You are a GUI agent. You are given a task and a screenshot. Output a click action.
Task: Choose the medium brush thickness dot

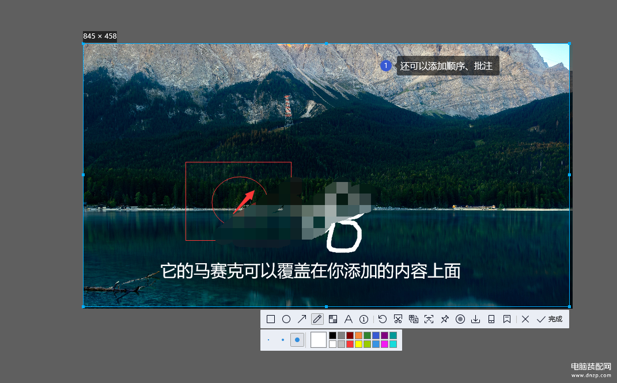(x=282, y=340)
